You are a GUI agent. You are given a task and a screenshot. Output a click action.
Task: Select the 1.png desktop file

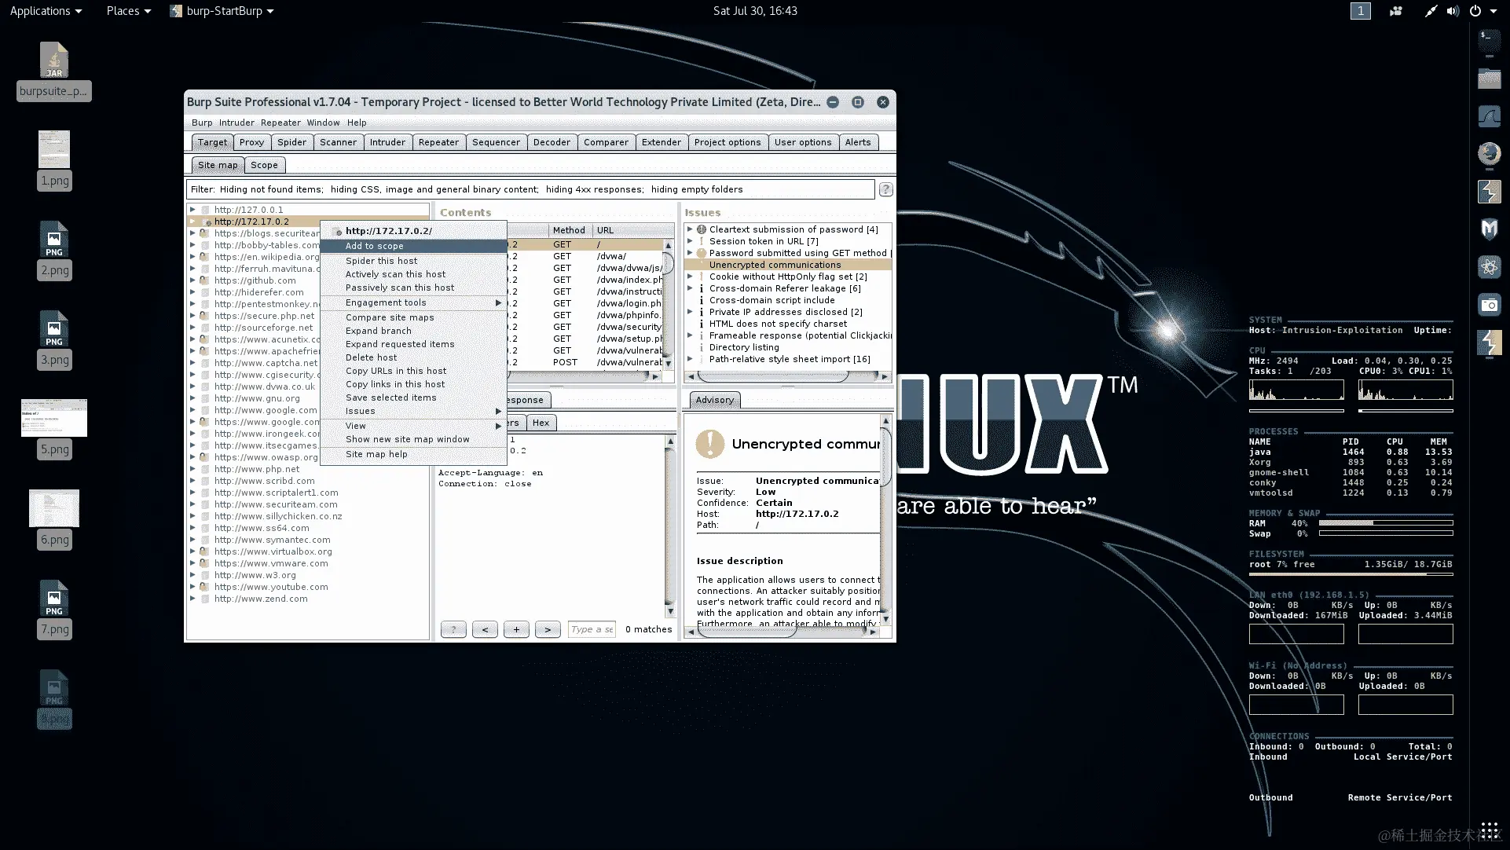coord(54,160)
